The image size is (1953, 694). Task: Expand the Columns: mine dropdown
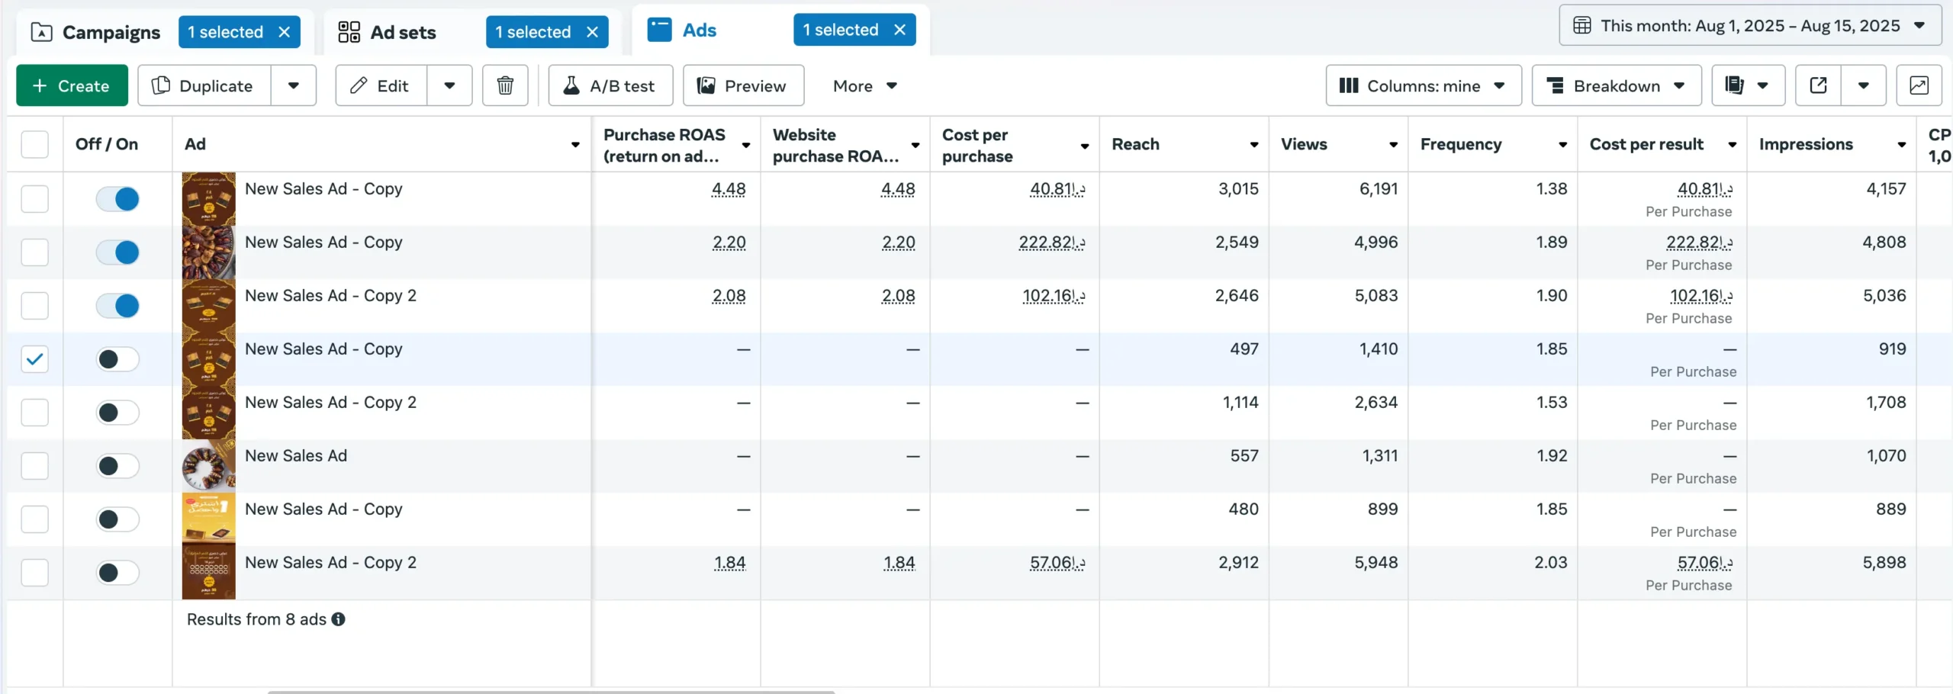tap(1423, 85)
